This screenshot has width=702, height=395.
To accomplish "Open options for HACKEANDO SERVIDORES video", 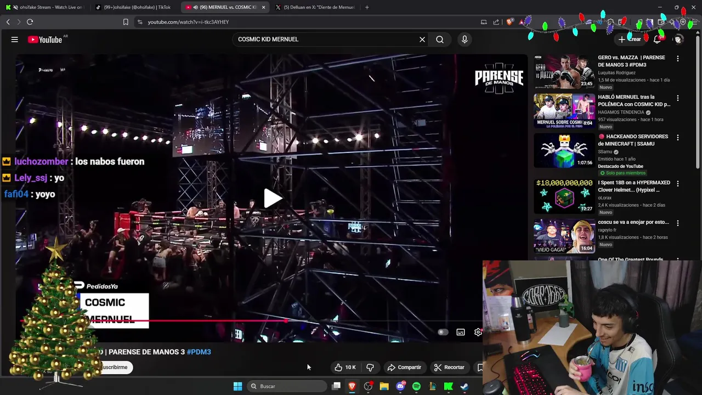I will pyautogui.click(x=678, y=137).
